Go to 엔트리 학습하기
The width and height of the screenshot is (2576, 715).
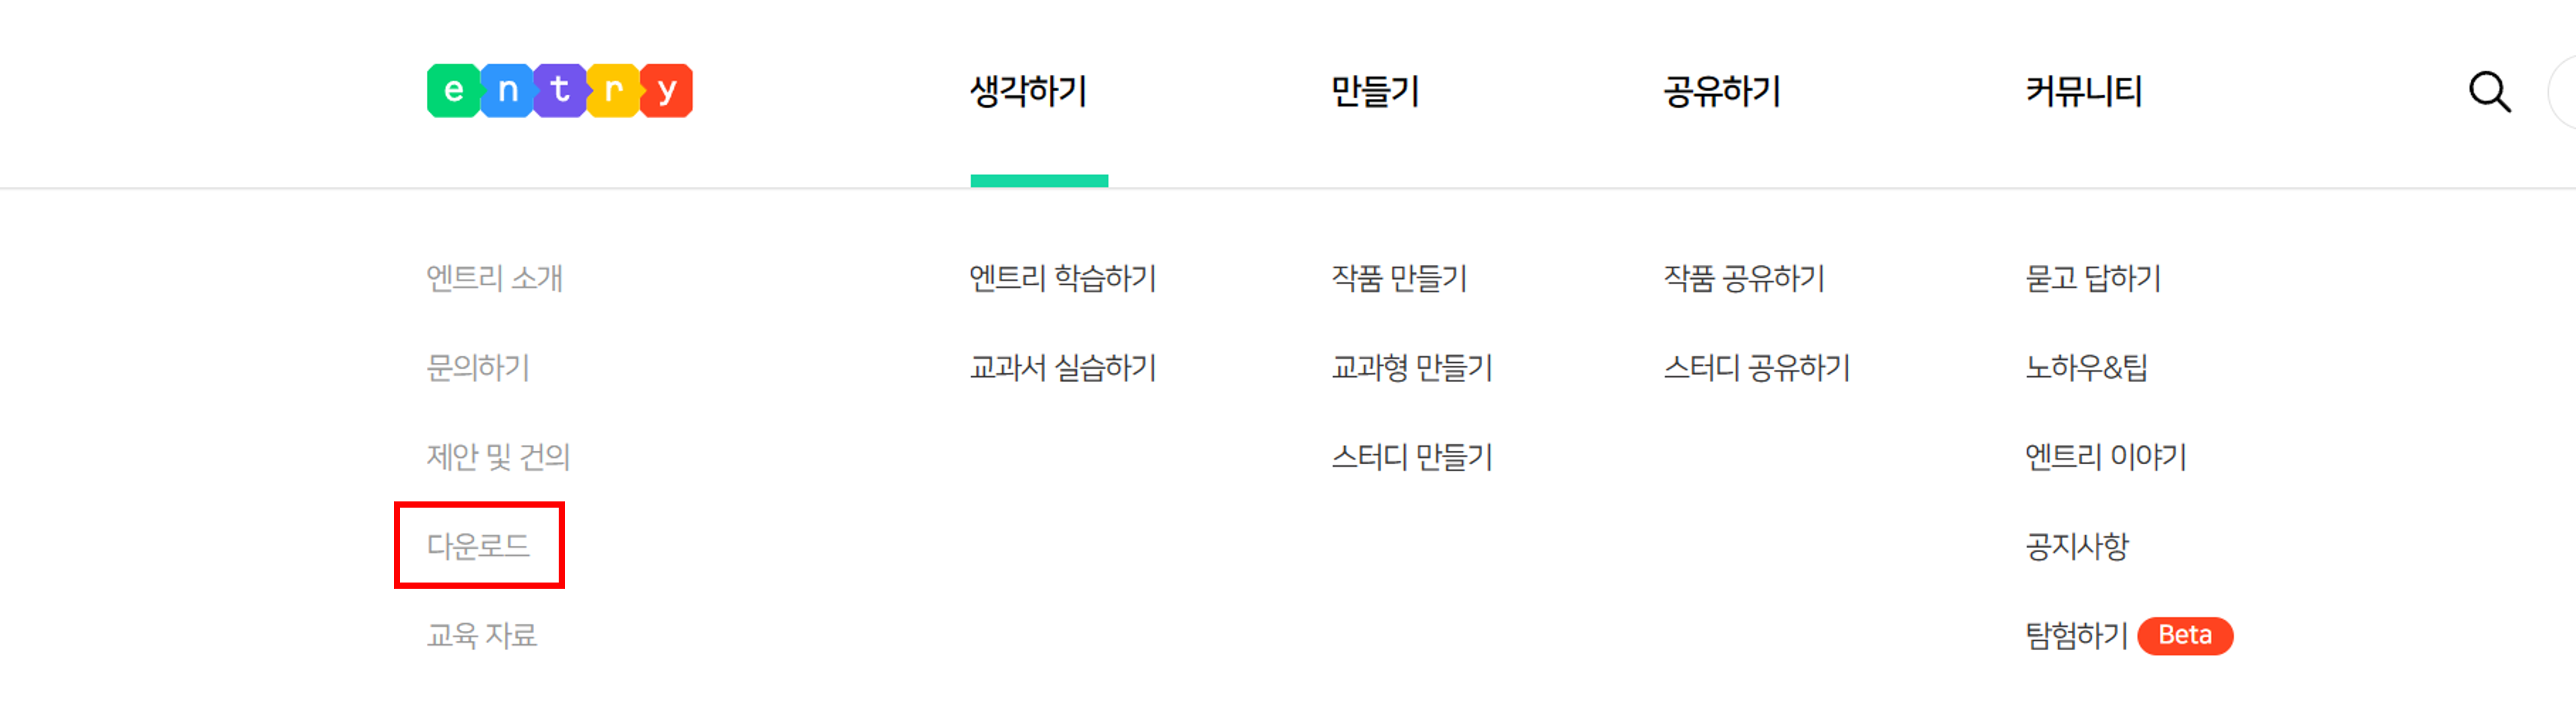1062,278
